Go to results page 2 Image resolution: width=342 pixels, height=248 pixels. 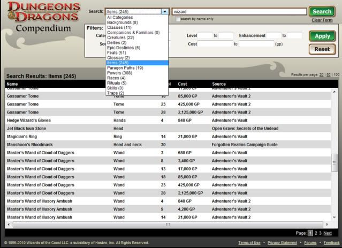tap(316, 233)
